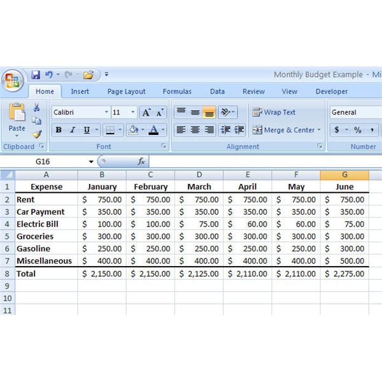Open Alignment dialog launcher

[x=320, y=146]
